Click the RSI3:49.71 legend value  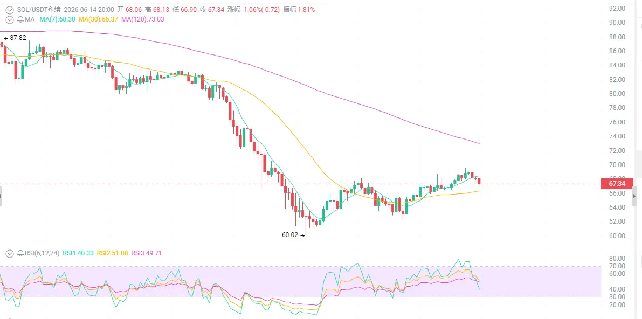[146, 253]
